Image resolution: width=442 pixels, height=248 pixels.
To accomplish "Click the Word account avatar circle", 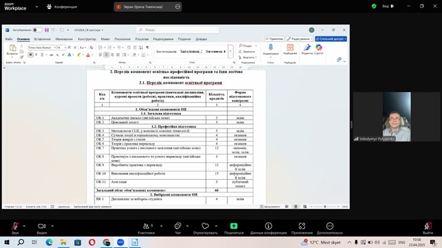I will 311,30.
